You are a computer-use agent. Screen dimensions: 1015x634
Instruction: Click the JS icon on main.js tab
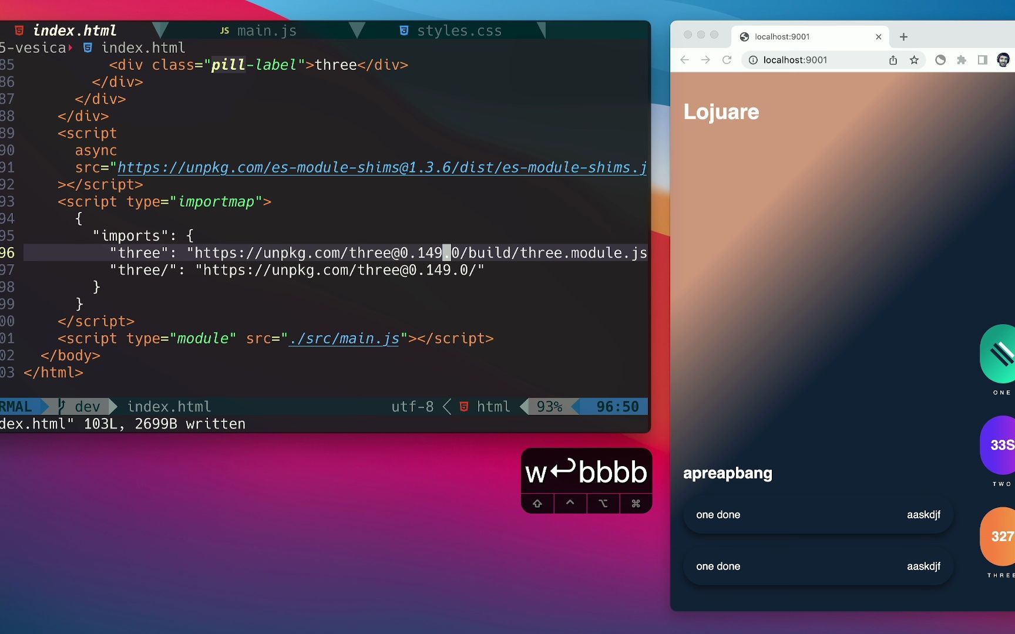click(224, 31)
